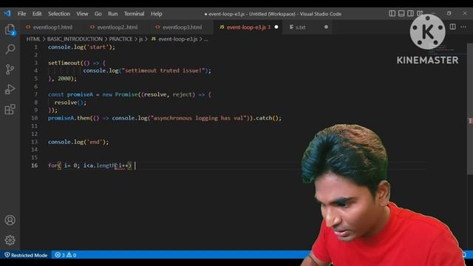Image resolution: width=473 pixels, height=266 pixels.
Task: Click the VS Code logo icon
Action: [7, 13]
